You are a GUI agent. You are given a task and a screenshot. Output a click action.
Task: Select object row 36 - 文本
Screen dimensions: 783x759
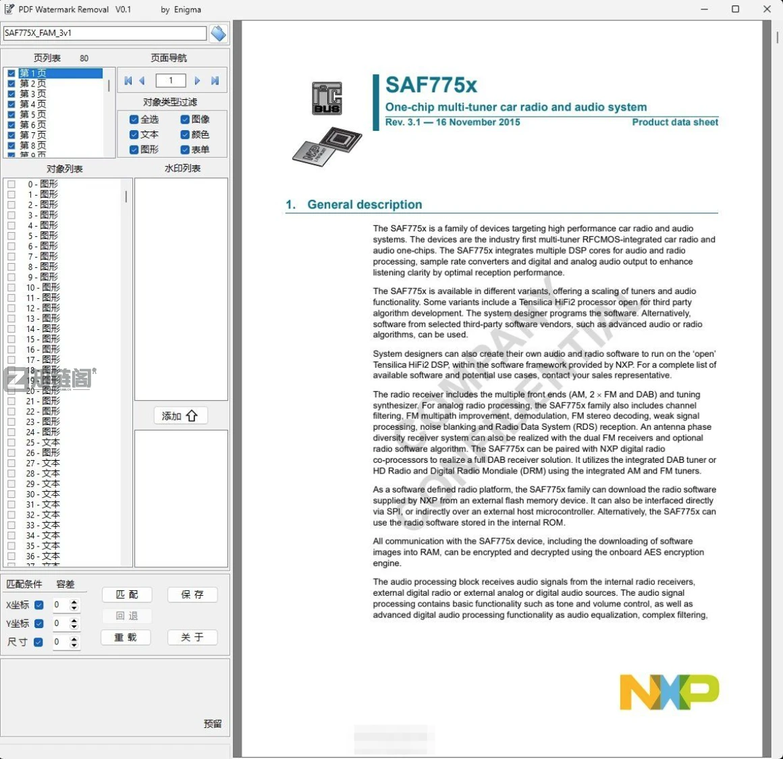[43, 556]
